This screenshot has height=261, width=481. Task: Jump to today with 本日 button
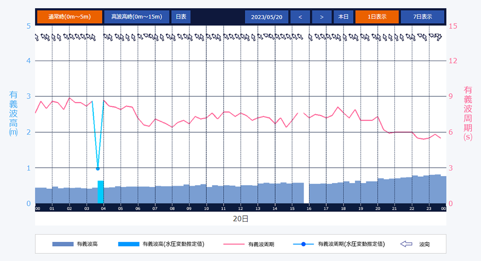(x=343, y=17)
